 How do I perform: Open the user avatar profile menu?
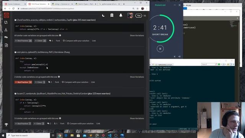point(130,15)
